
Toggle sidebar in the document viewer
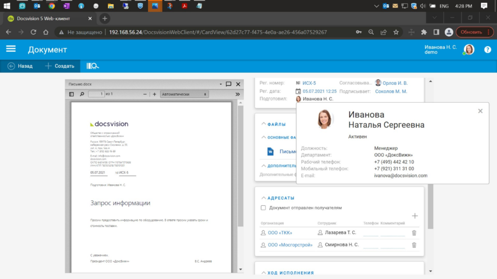(x=72, y=94)
